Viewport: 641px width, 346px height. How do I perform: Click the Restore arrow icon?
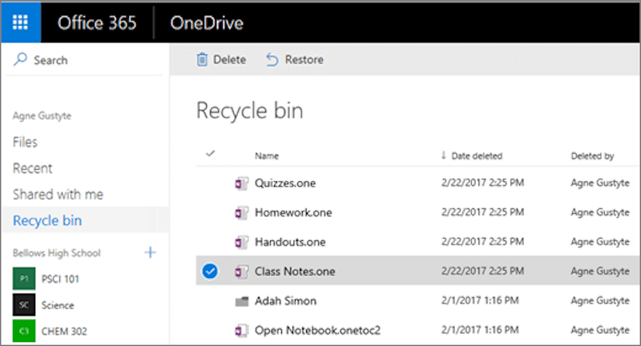(272, 59)
